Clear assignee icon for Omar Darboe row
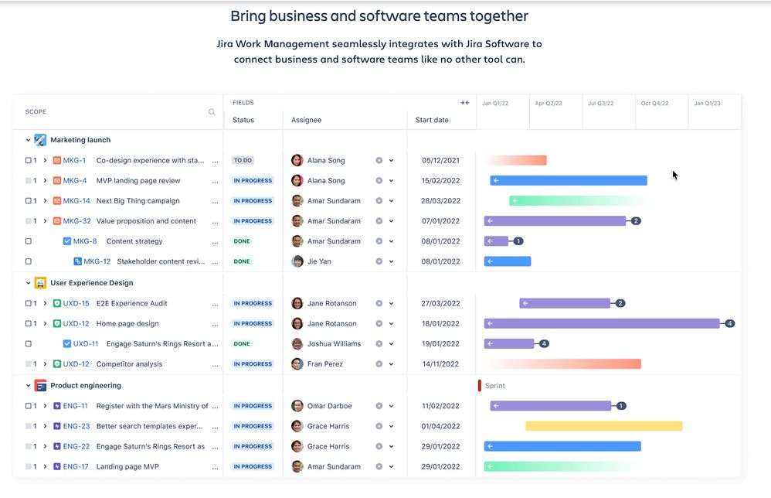 (x=379, y=406)
